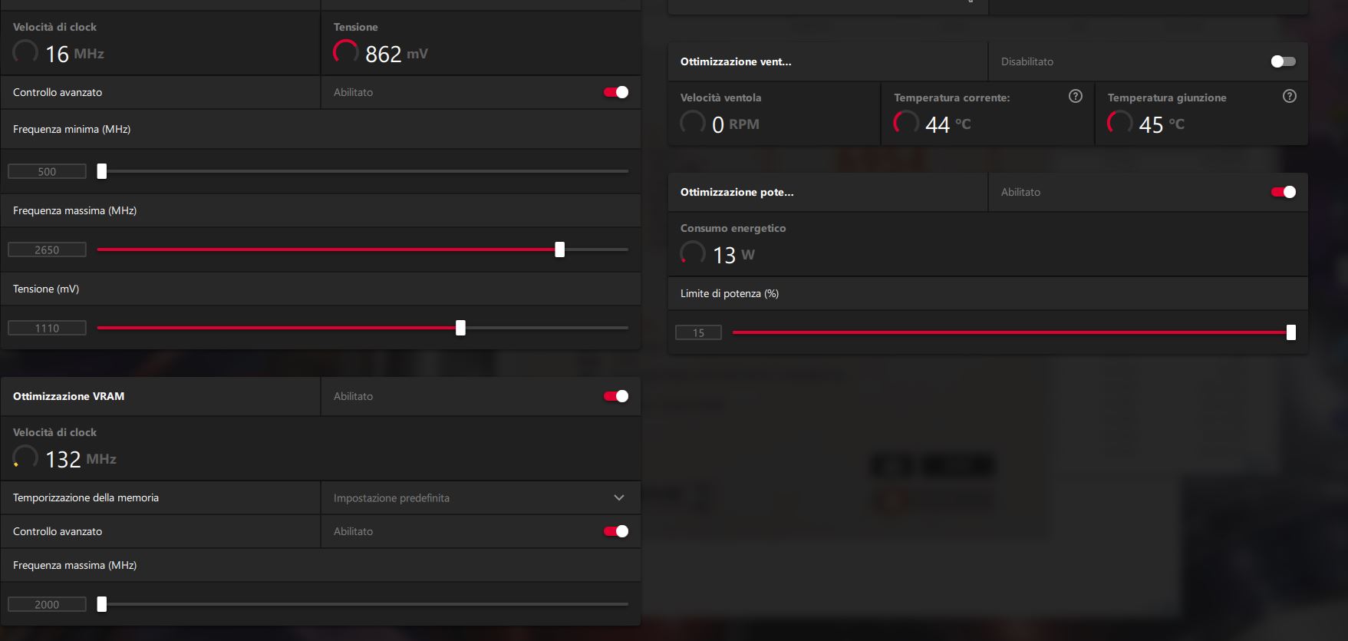
Task: Click the Velocità ventola RPM gauge icon
Action: tap(692, 123)
